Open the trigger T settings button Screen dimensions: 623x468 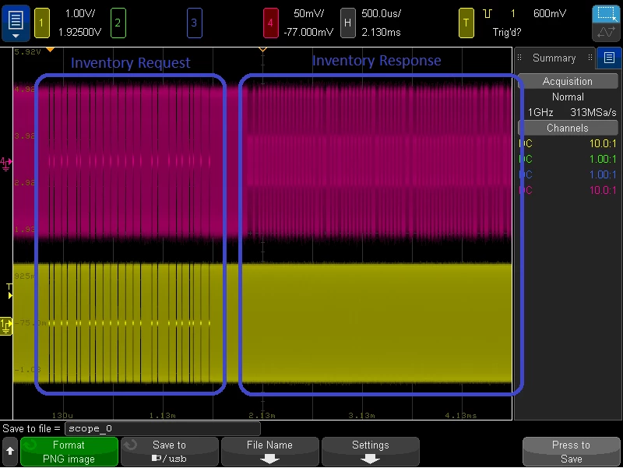466,23
